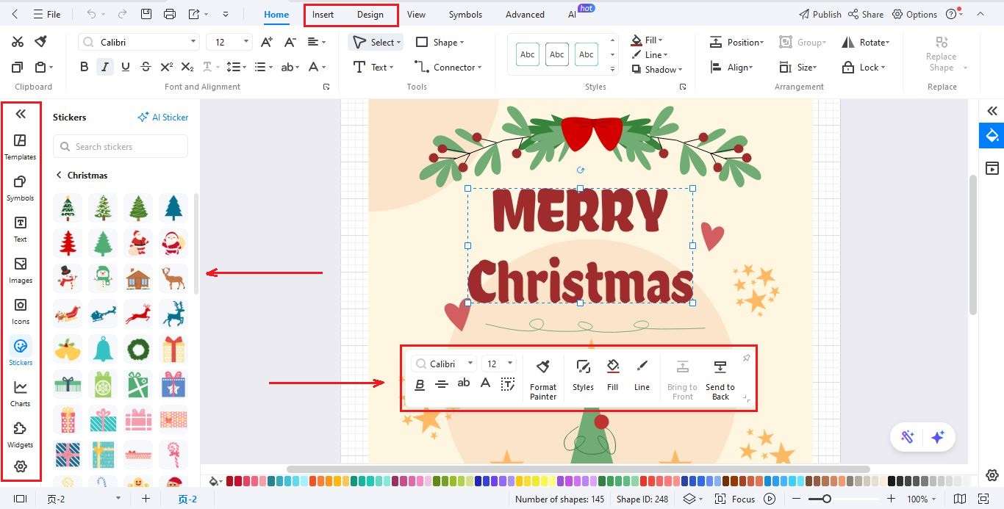
Task: Click the Share button
Action: click(x=866, y=14)
